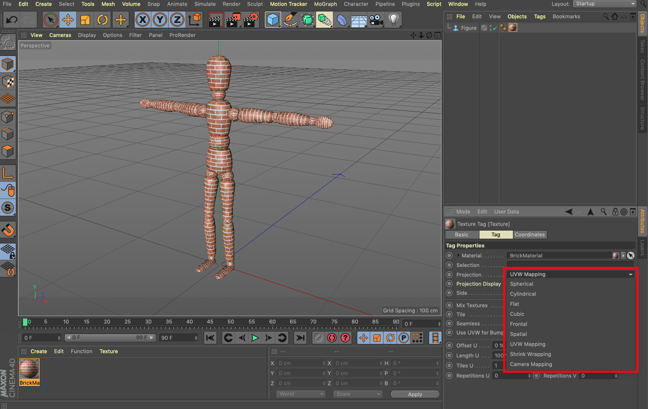Add a camera object
The height and width of the screenshot is (409, 648).
(x=376, y=20)
